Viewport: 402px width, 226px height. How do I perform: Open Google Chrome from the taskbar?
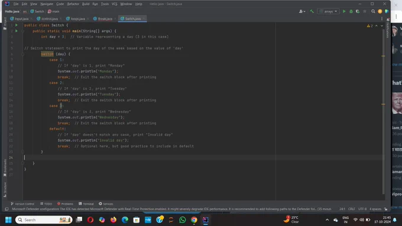(194, 220)
